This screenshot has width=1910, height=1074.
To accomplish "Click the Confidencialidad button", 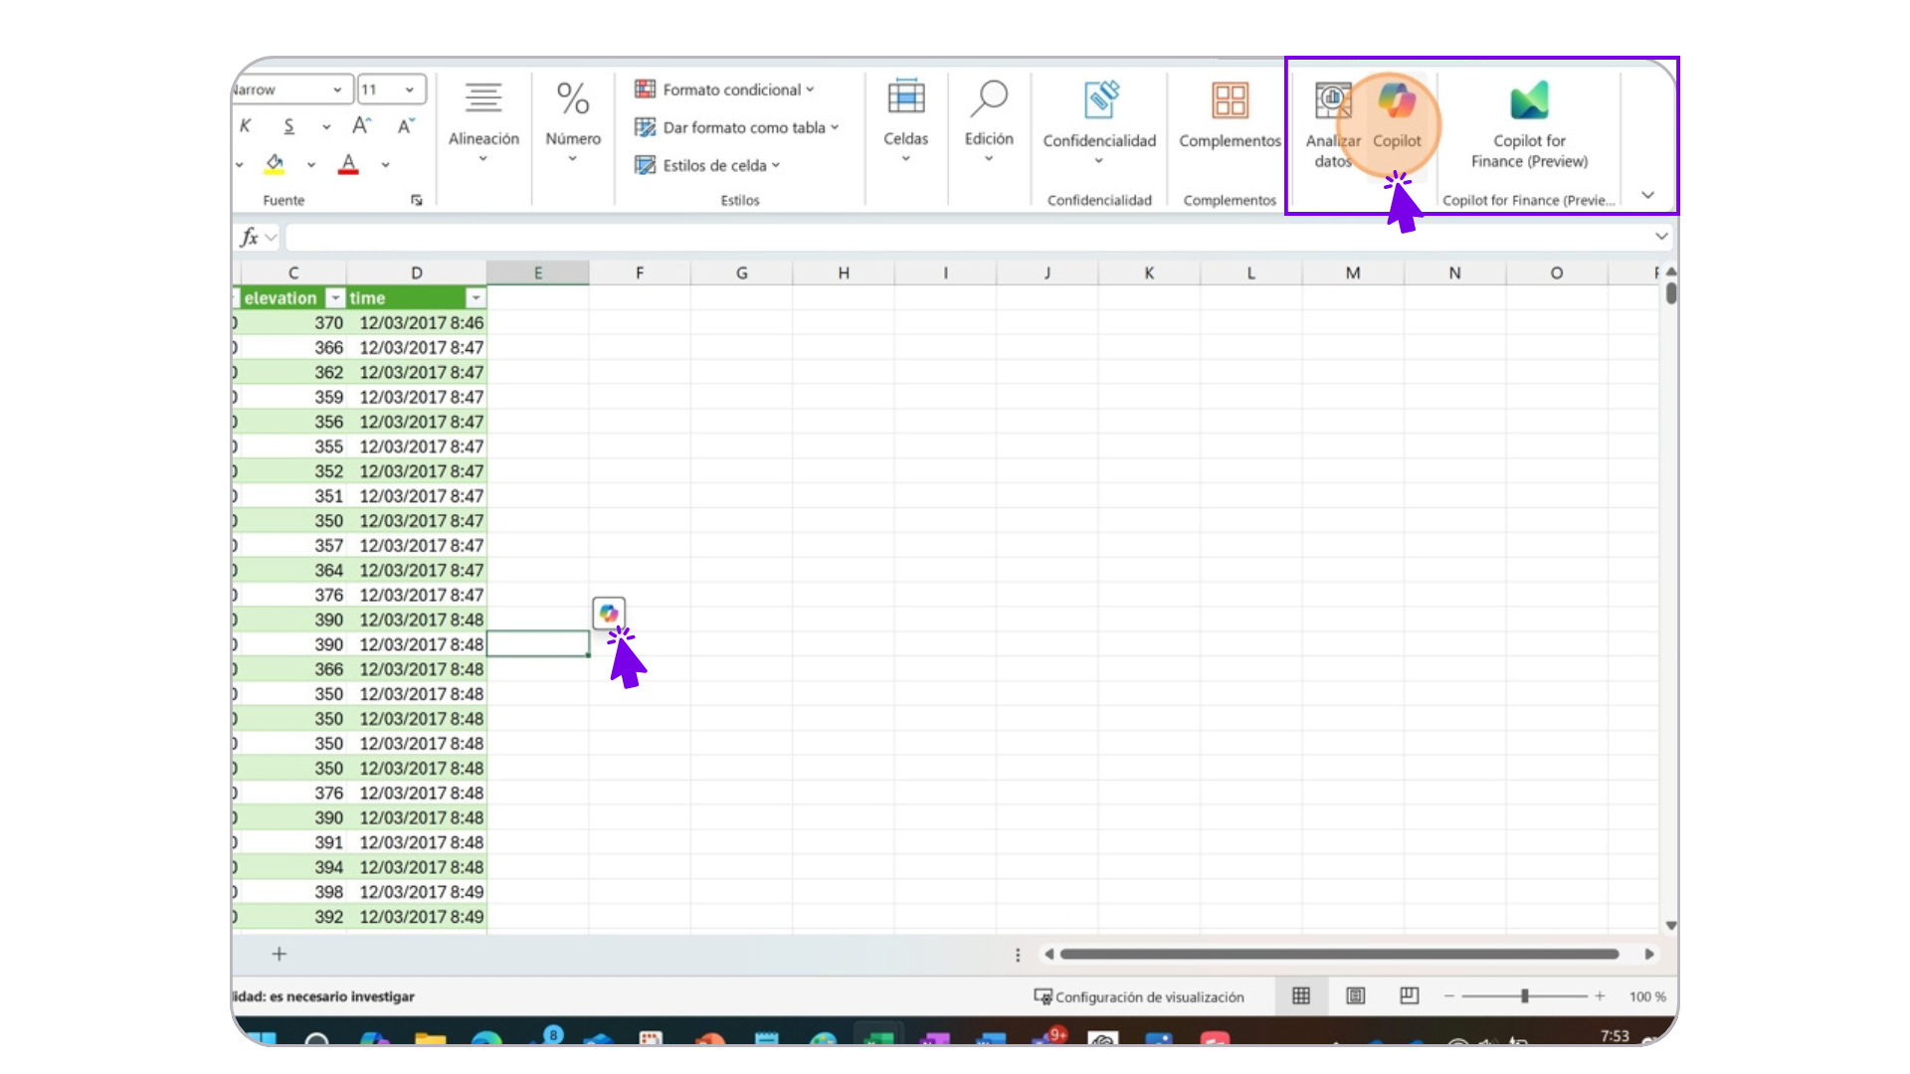I will pyautogui.click(x=1099, y=122).
